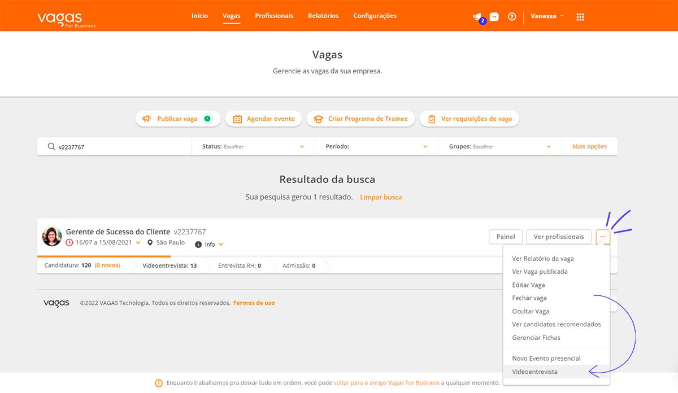Click Criar Programa de Trainee button
678x393 pixels.
point(360,119)
